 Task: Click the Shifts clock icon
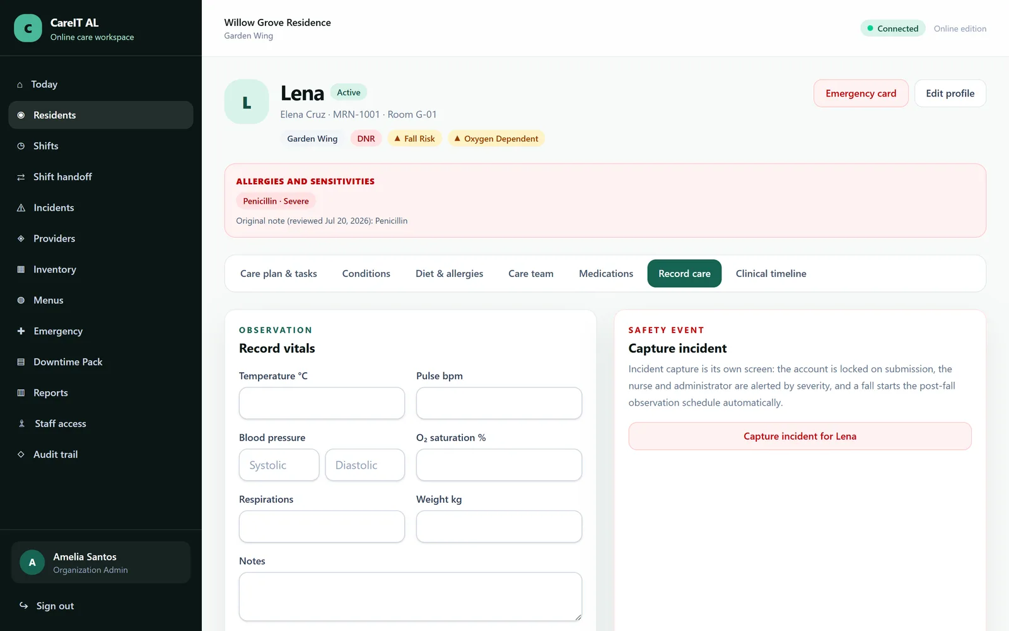click(x=21, y=146)
